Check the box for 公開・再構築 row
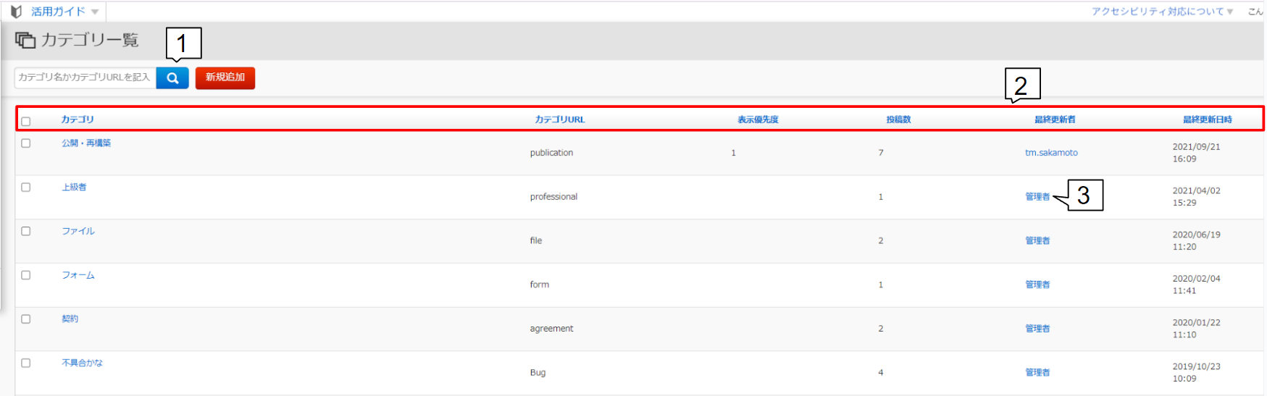 point(26,143)
